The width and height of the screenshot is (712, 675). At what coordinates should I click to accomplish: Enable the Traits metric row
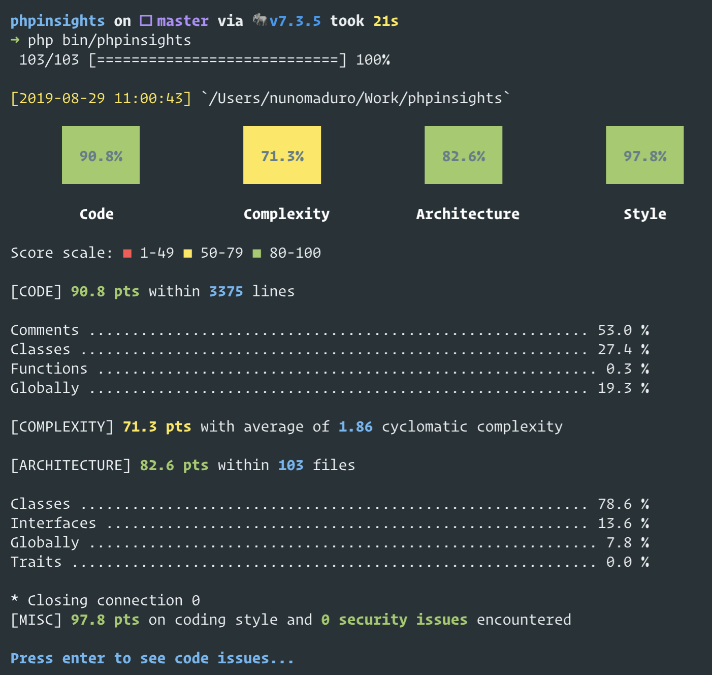[36, 562]
